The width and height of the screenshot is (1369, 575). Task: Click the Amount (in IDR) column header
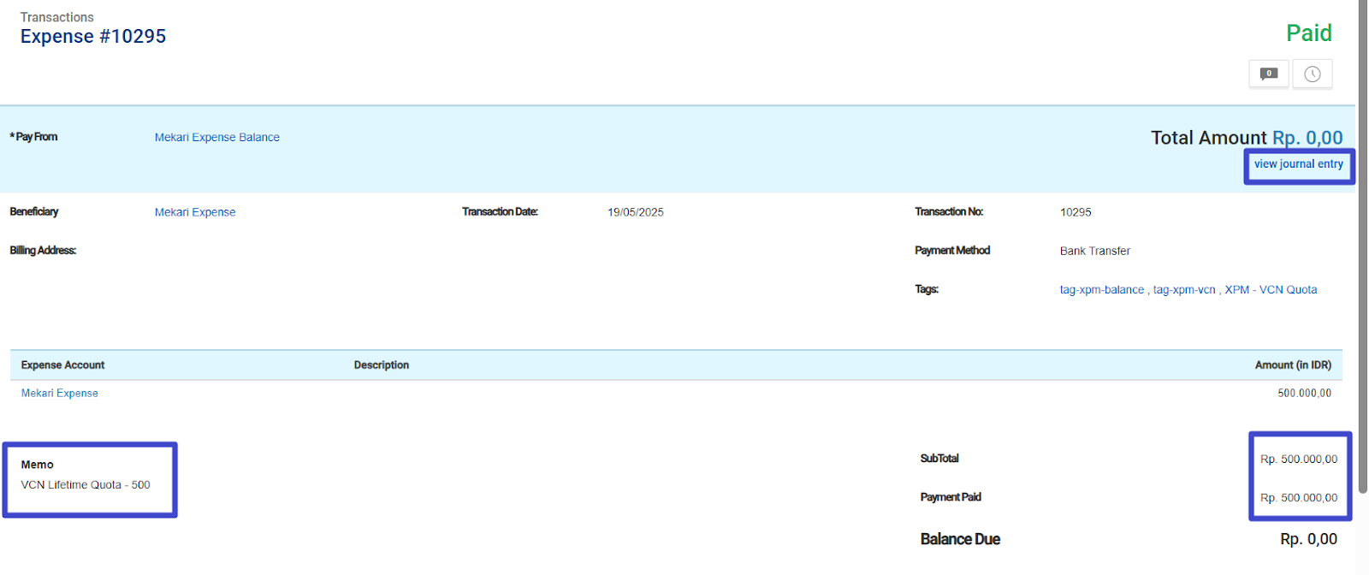point(1293,365)
